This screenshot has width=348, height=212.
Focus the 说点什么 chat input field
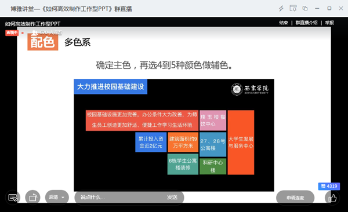click(x=121, y=197)
